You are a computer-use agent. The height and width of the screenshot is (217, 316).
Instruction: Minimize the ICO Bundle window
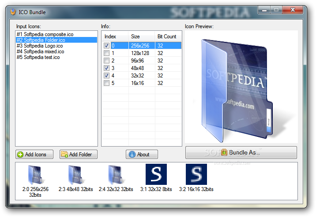264,10
